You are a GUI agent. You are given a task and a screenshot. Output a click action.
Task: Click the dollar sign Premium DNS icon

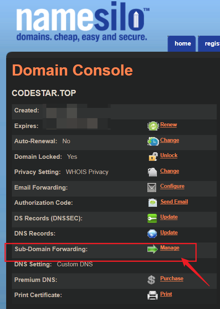tap(151, 280)
